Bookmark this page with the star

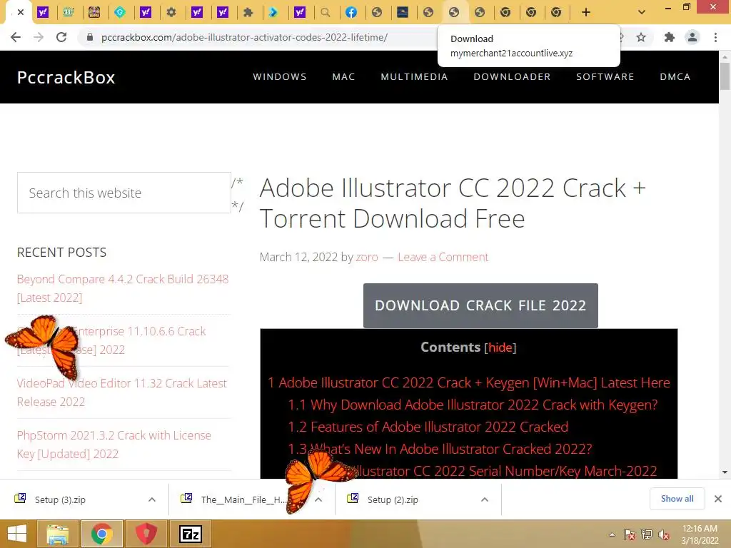pos(641,37)
